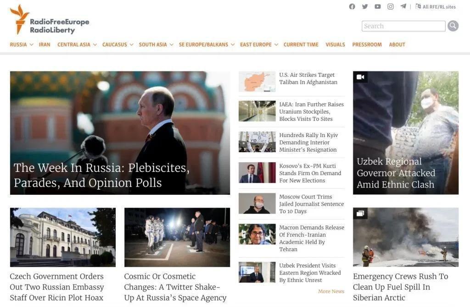Click the RadioFreeEurope torch logo
The width and height of the screenshot is (470, 307).
(19, 19)
